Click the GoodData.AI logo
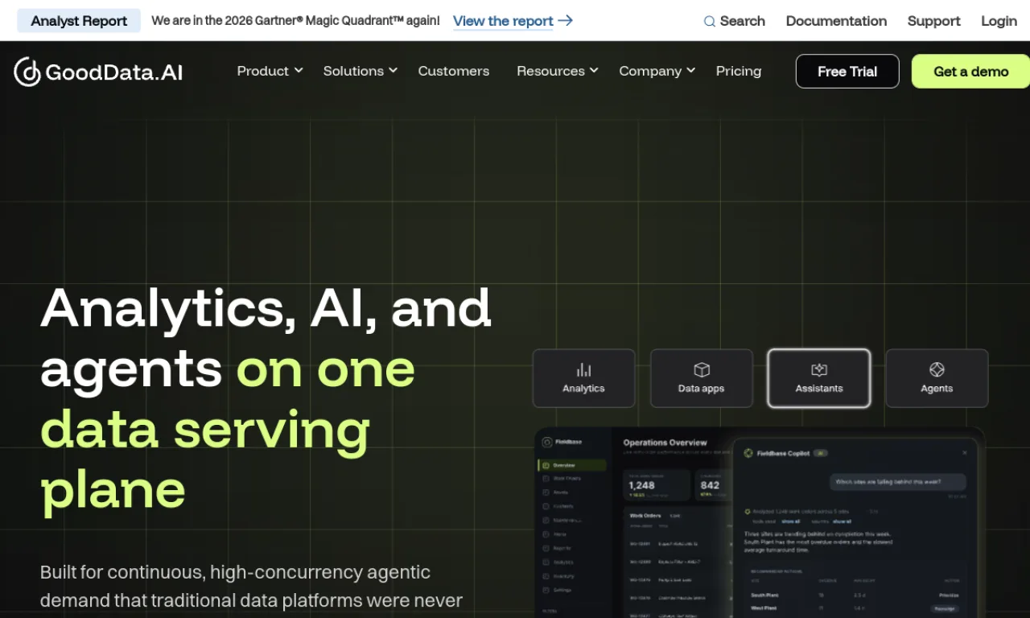Image resolution: width=1030 pixels, height=618 pixels. pyautogui.click(x=98, y=72)
